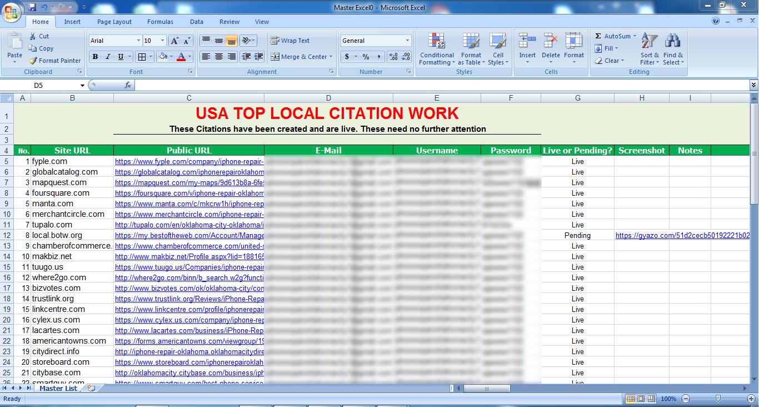Toggle bold formatting on selection
The width and height of the screenshot is (759, 407).
[94, 57]
